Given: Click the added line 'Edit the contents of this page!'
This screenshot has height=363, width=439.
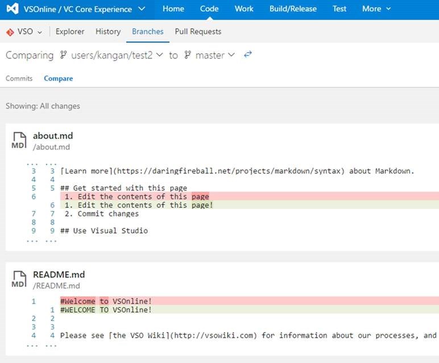Looking at the screenshot, I should pos(249,205).
